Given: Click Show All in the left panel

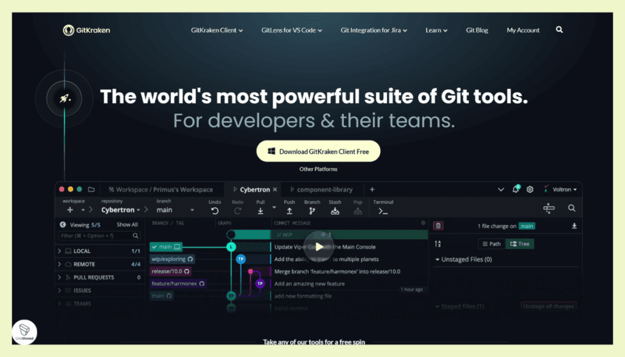Looking at the screenshot, I should click(127, 225).
